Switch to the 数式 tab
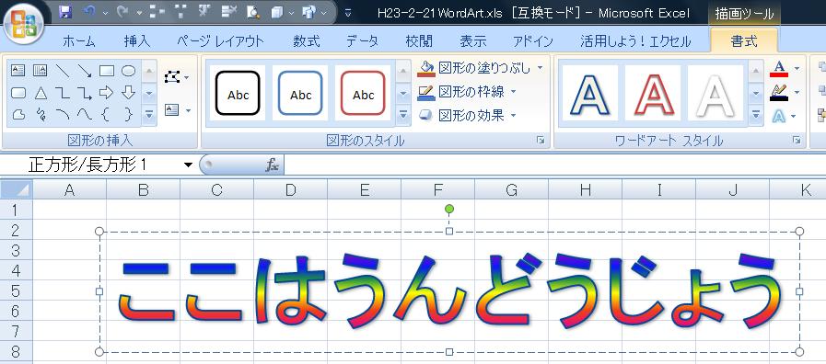826x364 pixels. click(307, 41)
